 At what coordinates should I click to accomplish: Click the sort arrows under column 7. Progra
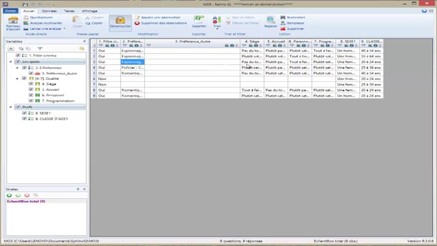tap(333, 46)
